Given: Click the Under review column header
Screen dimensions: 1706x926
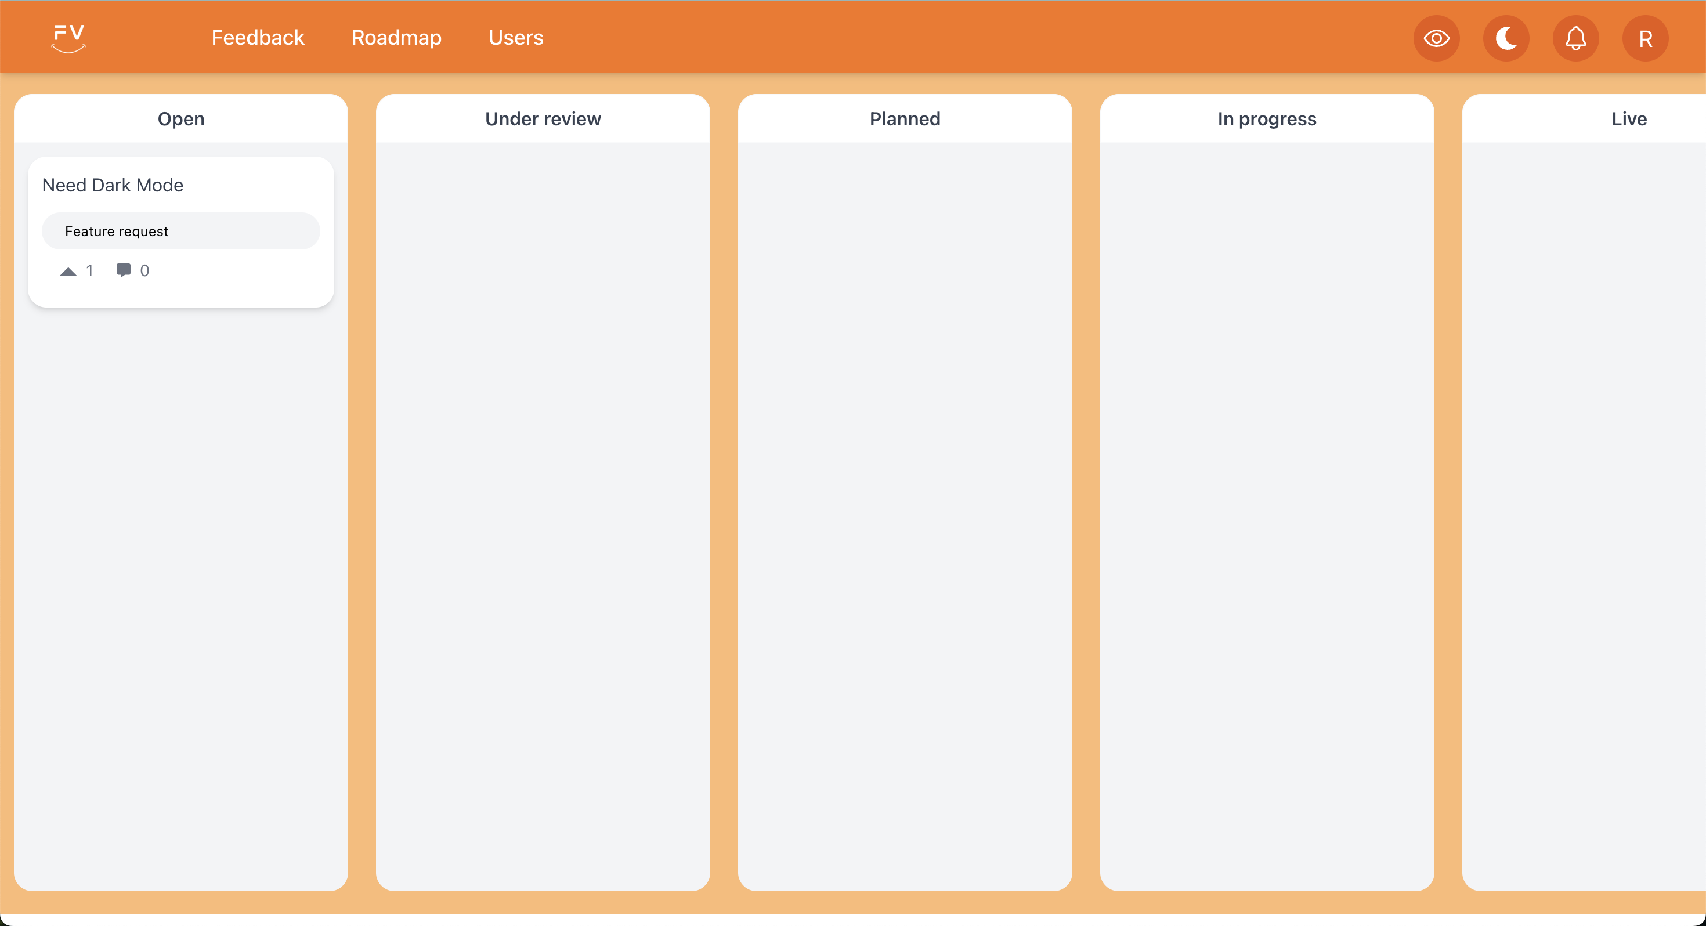Looking at the screenshot, I should coord(543,118).
